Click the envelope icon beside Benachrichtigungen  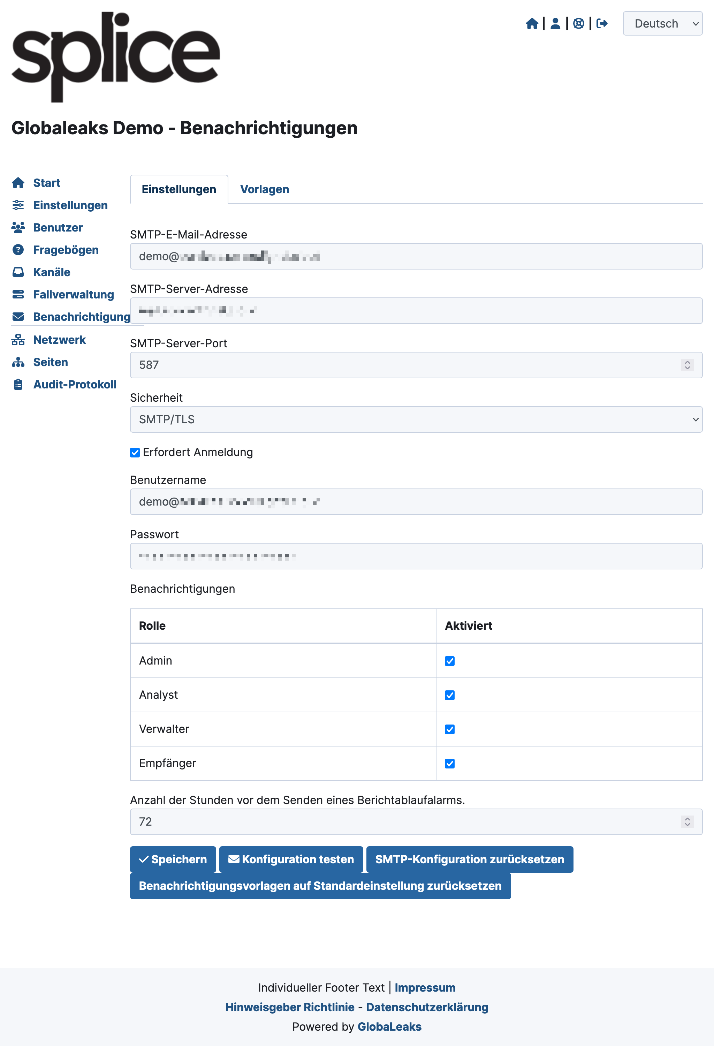pos(18,316)
